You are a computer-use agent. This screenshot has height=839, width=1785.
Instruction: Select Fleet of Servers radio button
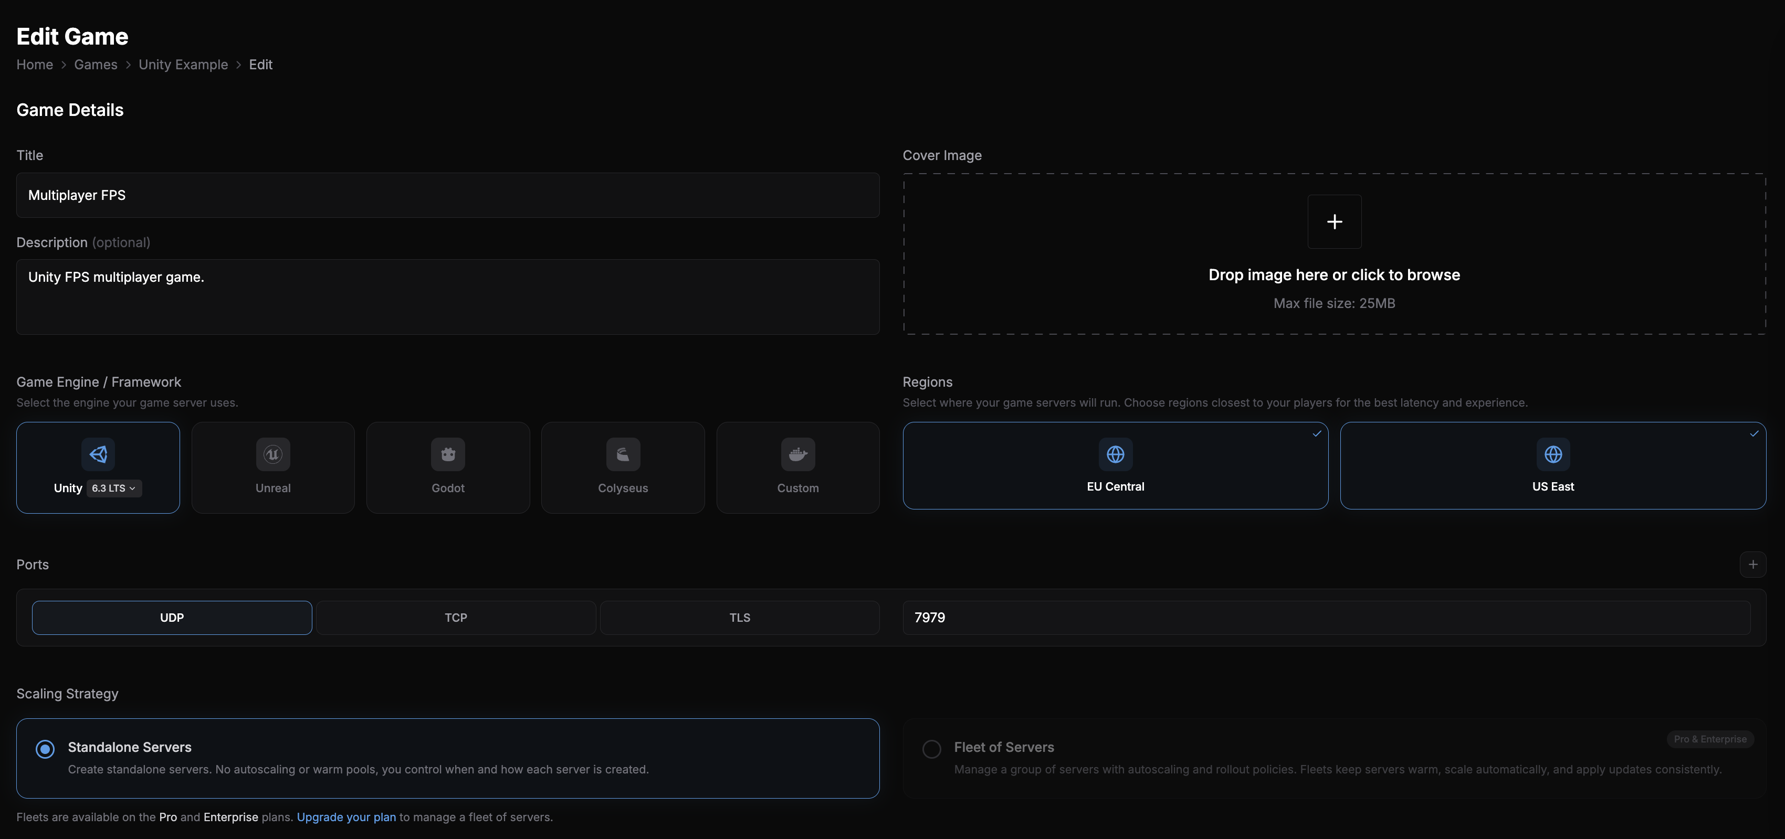pos(931,749)
